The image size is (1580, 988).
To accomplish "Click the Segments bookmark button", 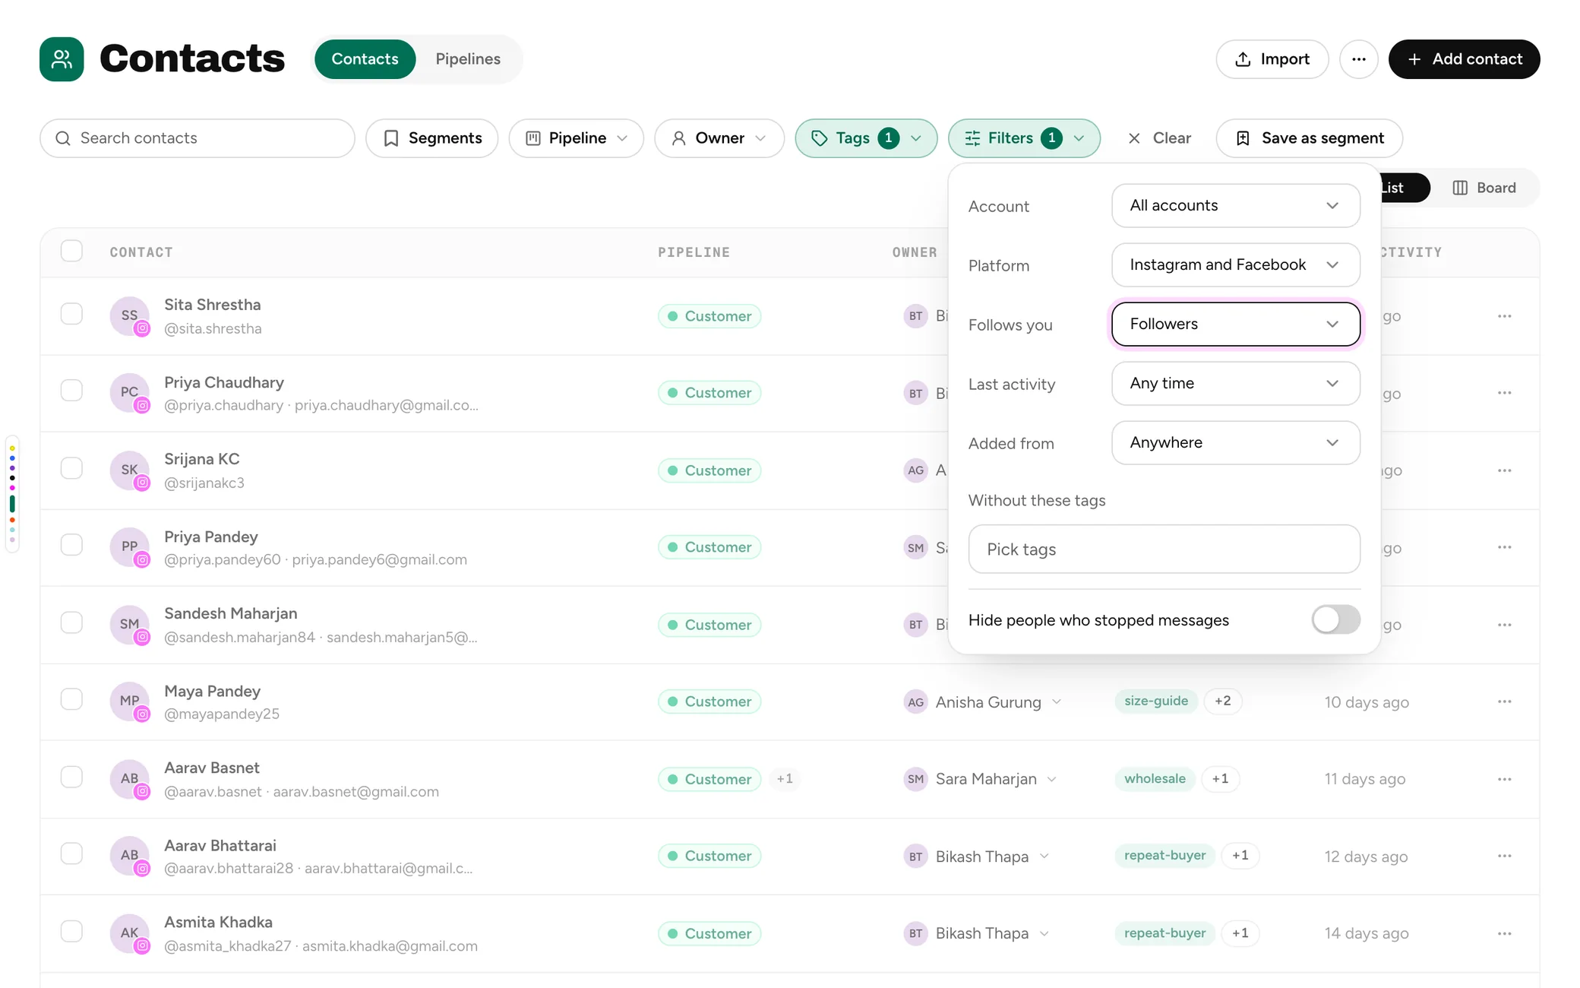I will [431, 138].
